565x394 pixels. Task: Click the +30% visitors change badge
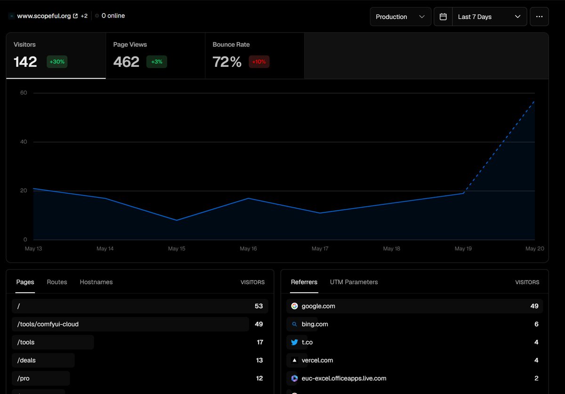point(57,62)
